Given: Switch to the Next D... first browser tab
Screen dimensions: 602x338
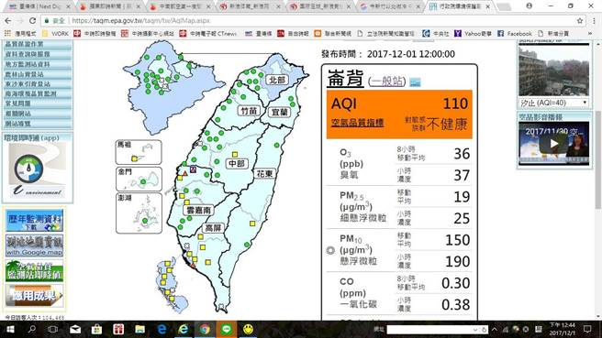Looking at the screenshot, I should [39, 6].
